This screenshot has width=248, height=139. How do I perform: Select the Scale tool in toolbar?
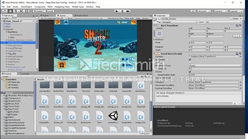point(21,11)
